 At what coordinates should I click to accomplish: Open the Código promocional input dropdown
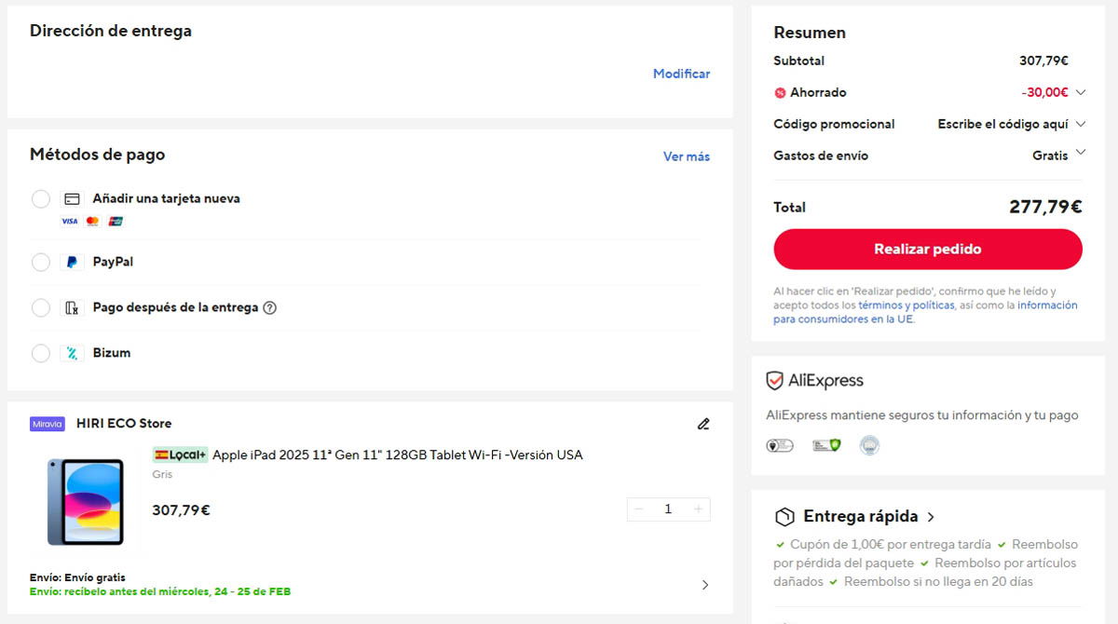pos(1081,123)
